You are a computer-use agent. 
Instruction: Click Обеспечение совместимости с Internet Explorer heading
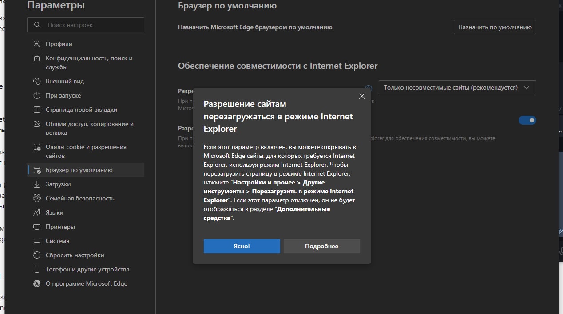click(x=278, y=66)
